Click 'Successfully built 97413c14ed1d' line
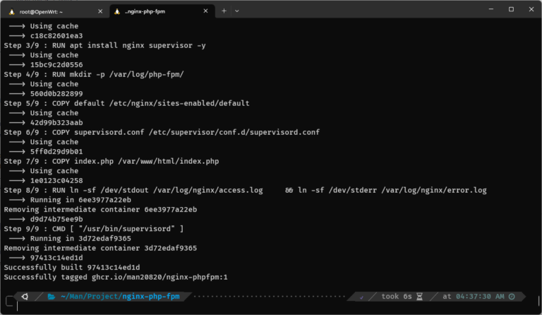The width and height of the screenshot is (542, 315). click(72, 268)
